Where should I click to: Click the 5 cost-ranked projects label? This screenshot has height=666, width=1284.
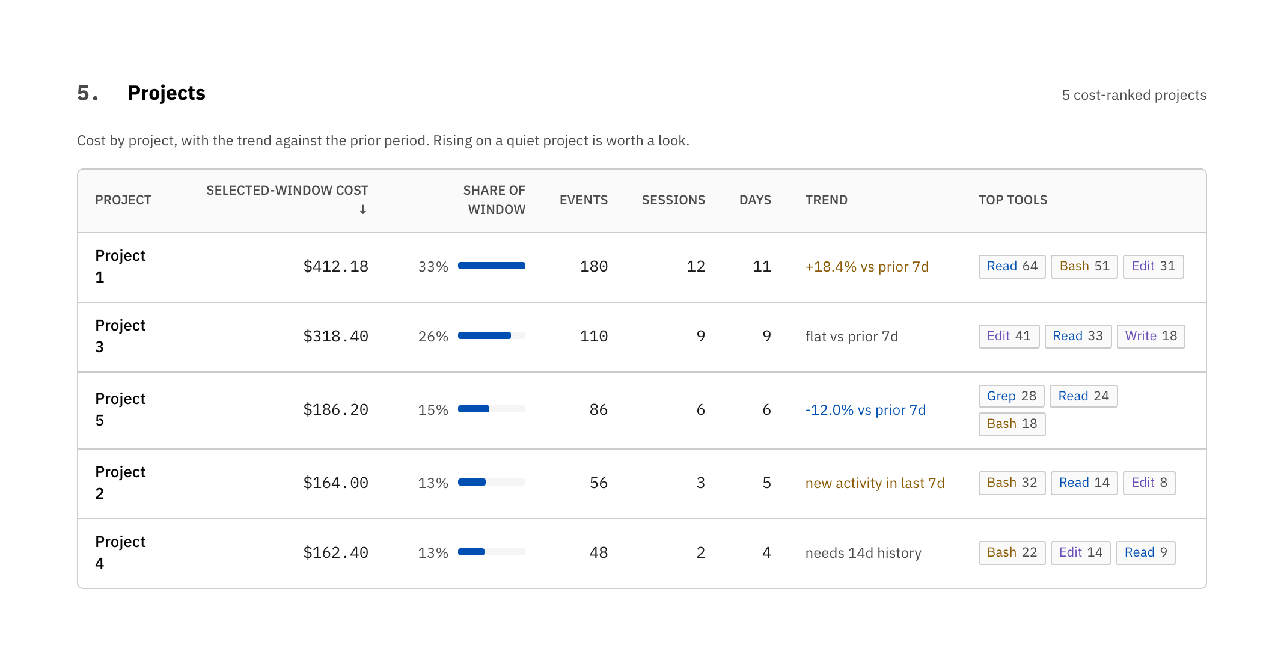[1134, 95]
